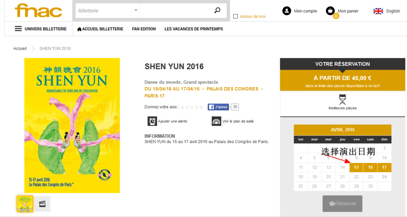Screen dimensions: 407x217
Task: Enable the Autour de moi checkbox
Action: pos(236,16)
